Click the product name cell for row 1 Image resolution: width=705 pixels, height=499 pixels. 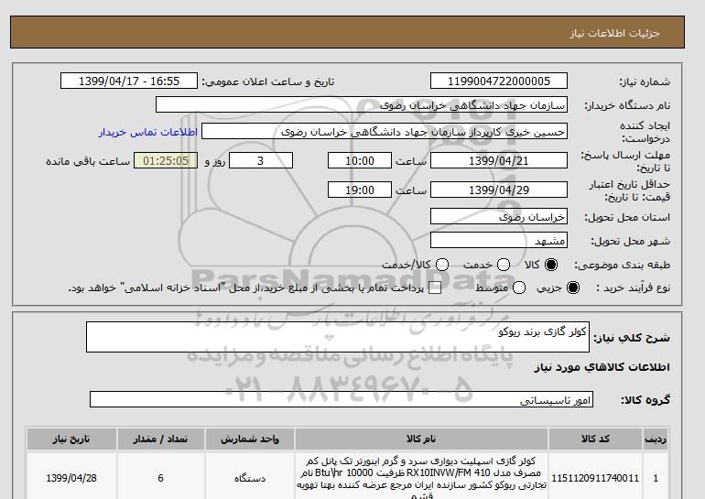(421, 478)
